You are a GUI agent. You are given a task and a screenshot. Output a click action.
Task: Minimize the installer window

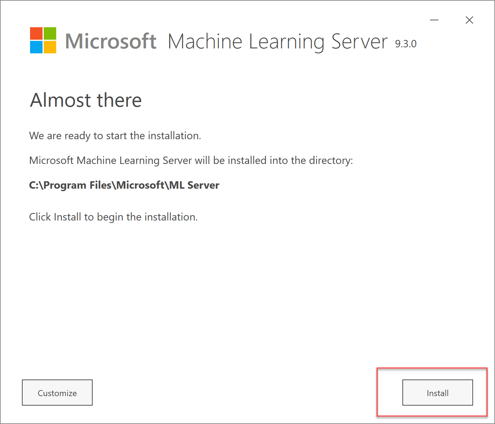coord(434,20)
